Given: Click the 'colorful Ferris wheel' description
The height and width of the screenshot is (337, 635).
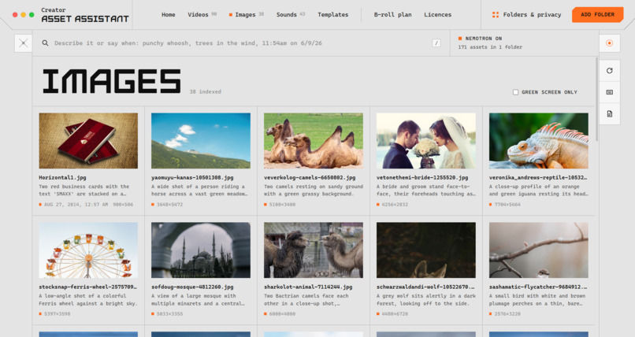Looking at the screenshot, I should pos(88,299).
